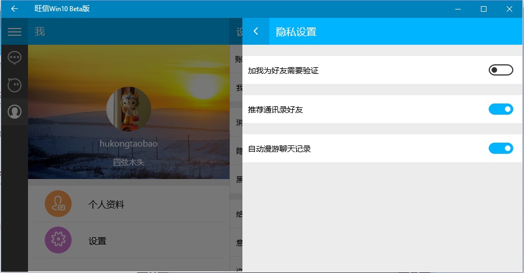Open the 设置 entry
The image size is (524, 273).
[97, 241]
